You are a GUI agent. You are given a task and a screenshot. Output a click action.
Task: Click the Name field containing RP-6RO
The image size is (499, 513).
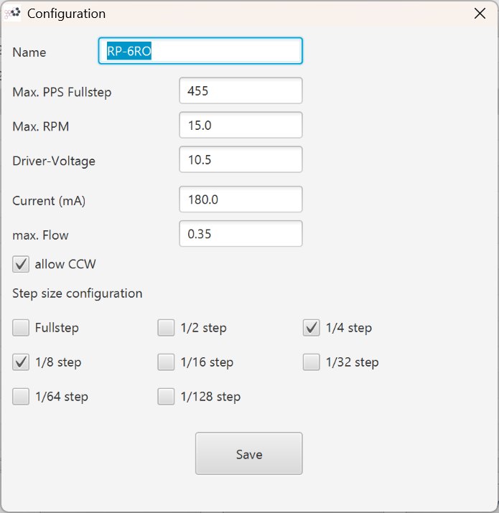point(200,52)
